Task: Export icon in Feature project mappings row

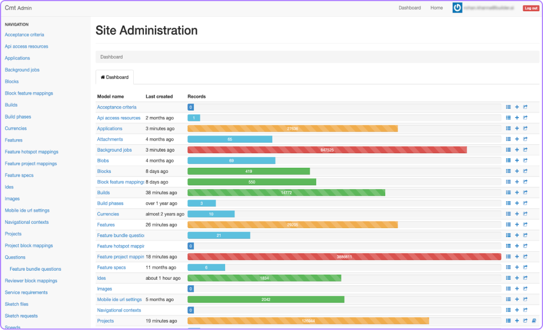Action: [525, 257]
